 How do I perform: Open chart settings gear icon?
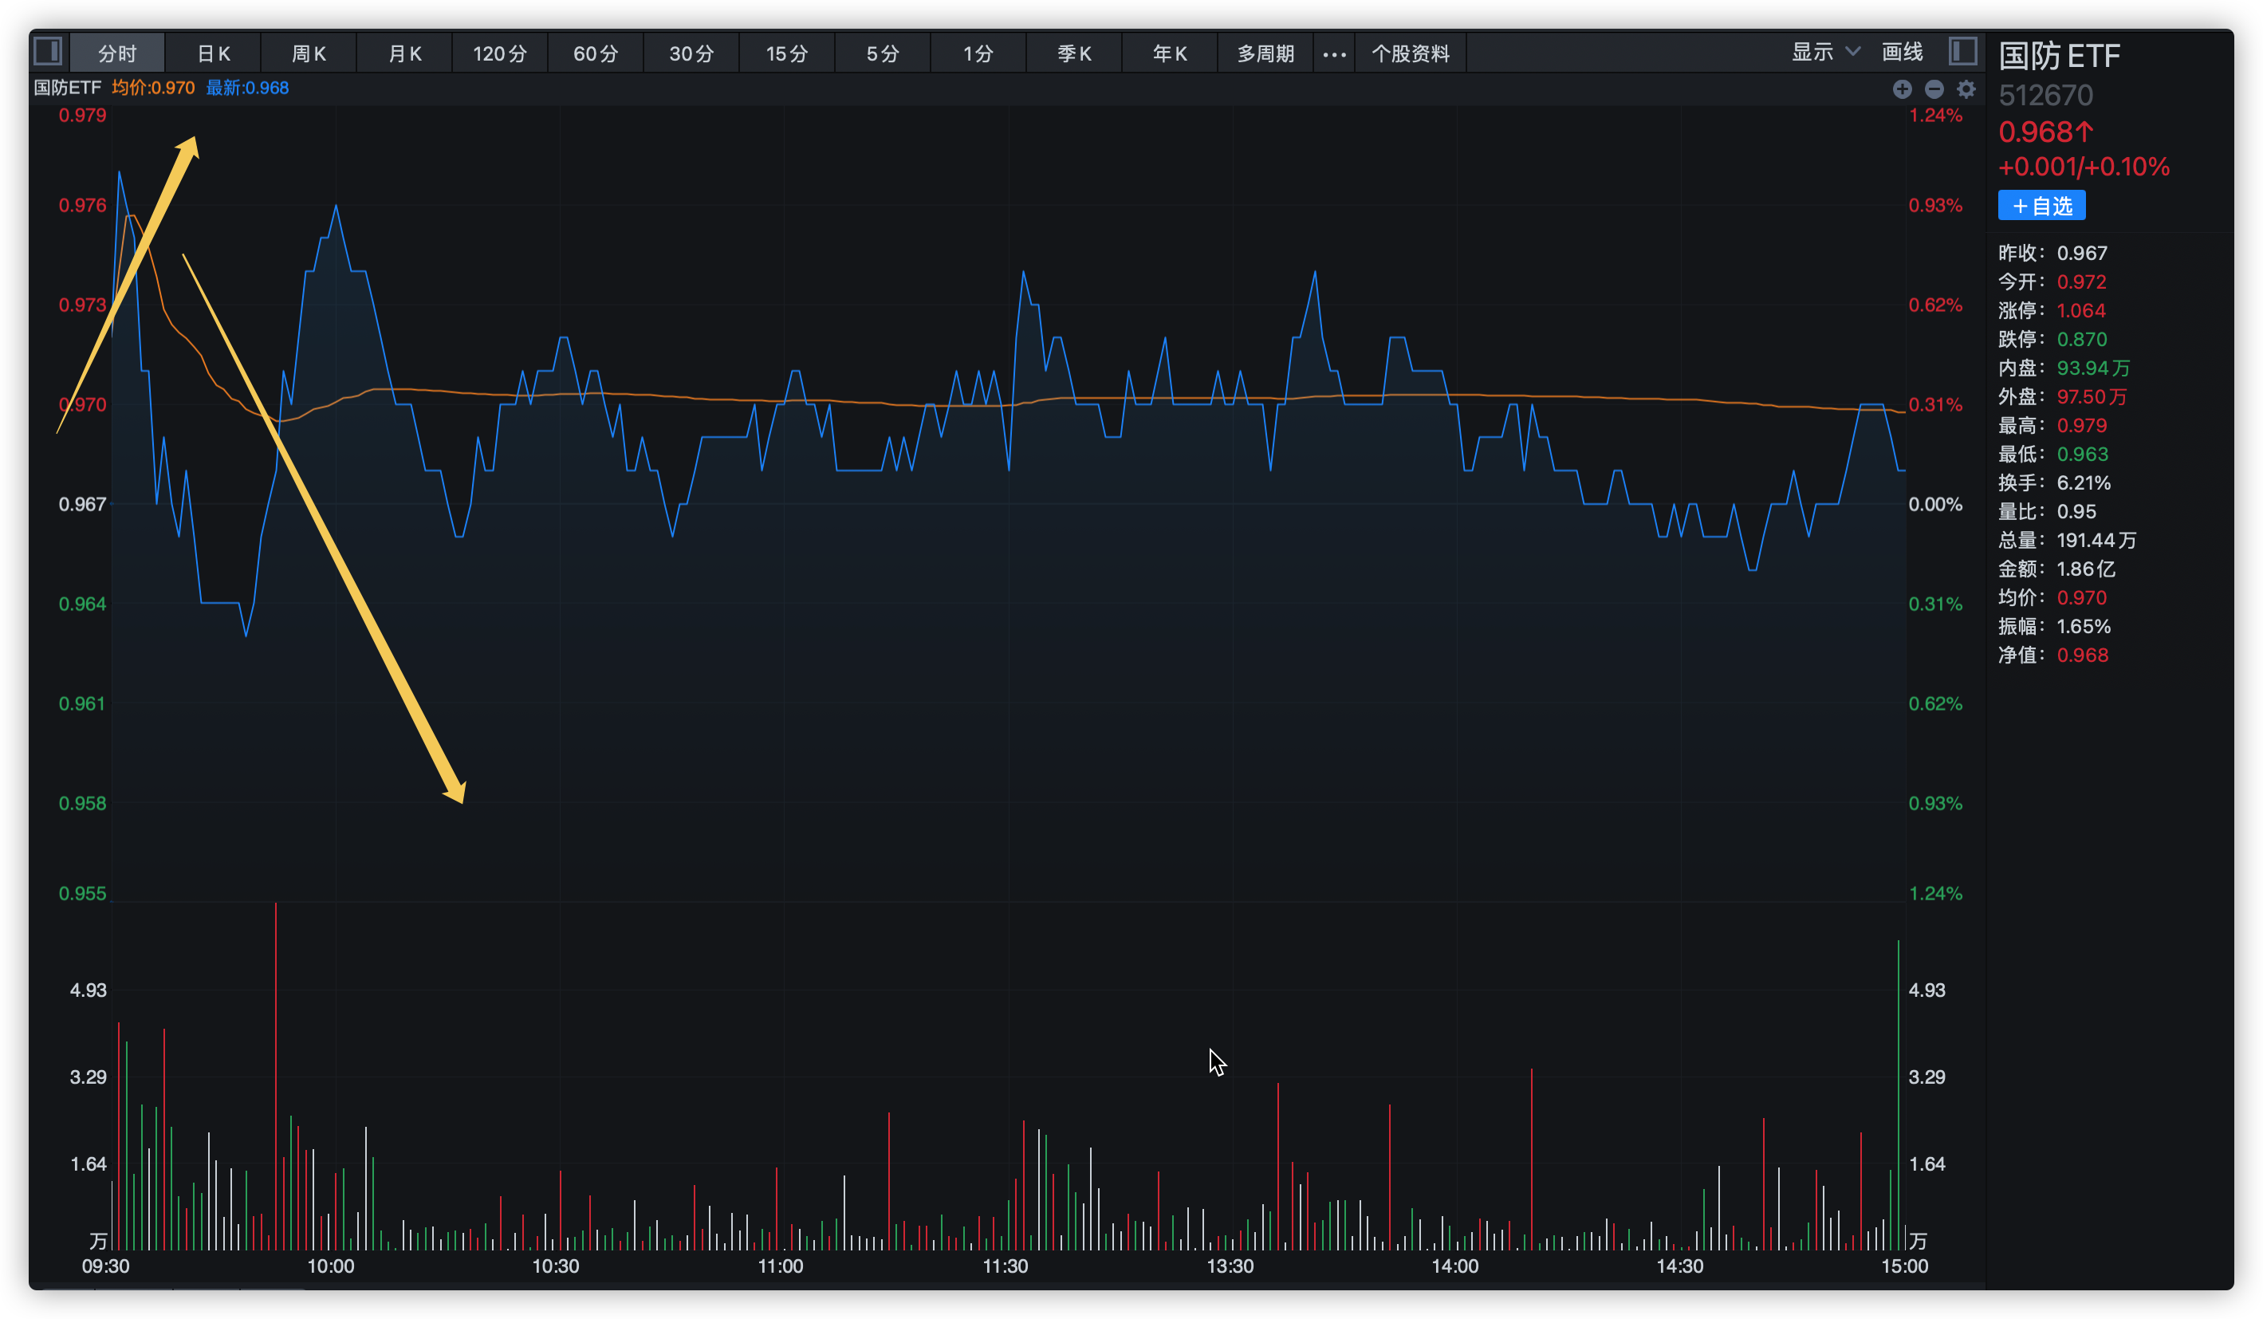click(1966, 89)
